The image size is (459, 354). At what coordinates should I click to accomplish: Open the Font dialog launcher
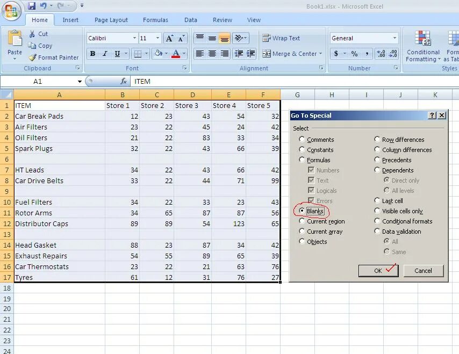point(185,68)
